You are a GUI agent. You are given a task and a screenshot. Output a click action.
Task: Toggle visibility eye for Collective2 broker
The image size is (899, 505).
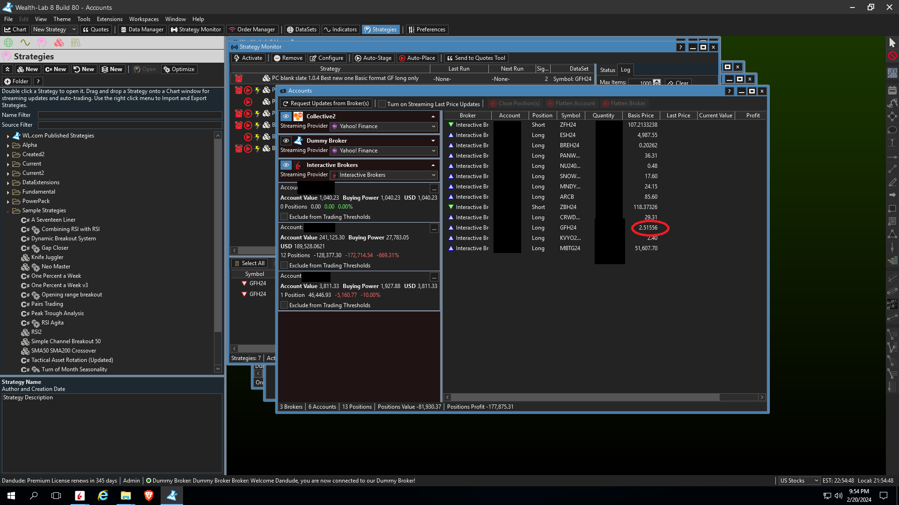click(286, 116)
